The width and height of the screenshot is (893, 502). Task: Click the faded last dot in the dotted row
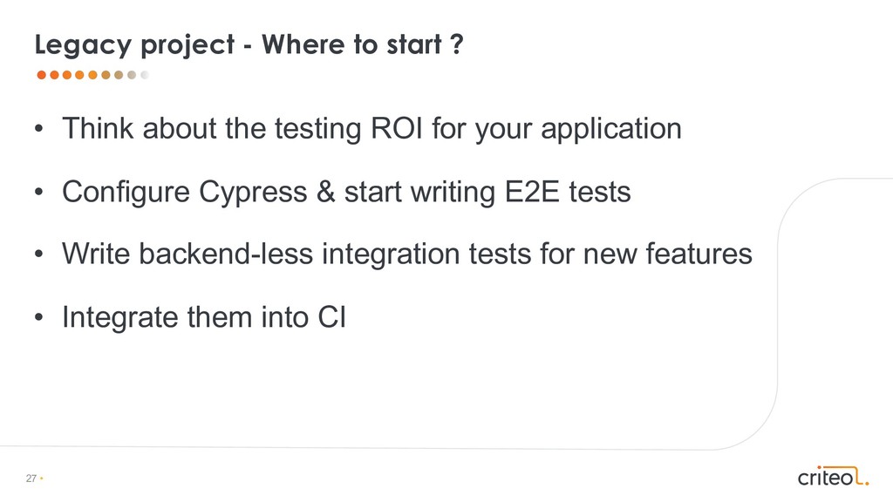click(x=145, y=75)
